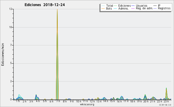Viewport: 174px width, 107px height.
Task: Click the y-axis value 5
Action: pos(11,63)
